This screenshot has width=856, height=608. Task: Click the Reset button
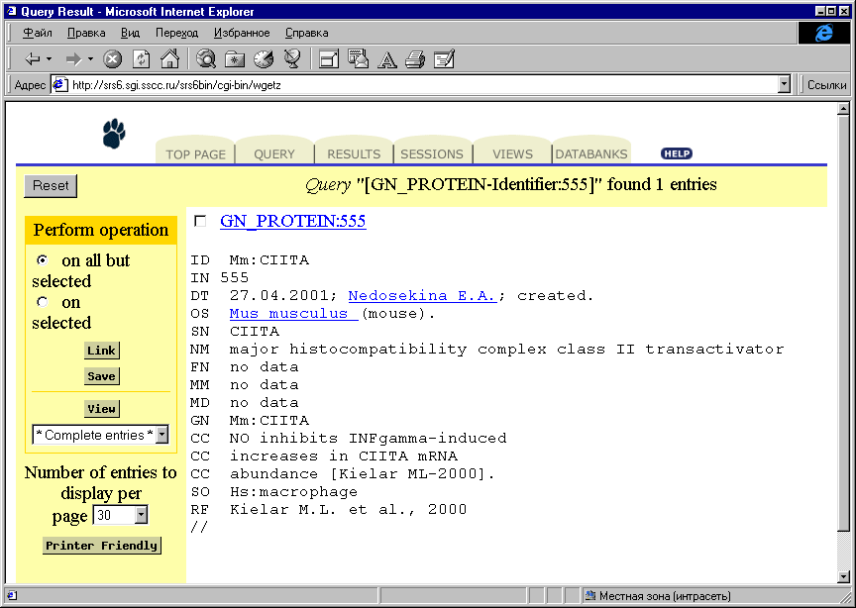point(51,185)
